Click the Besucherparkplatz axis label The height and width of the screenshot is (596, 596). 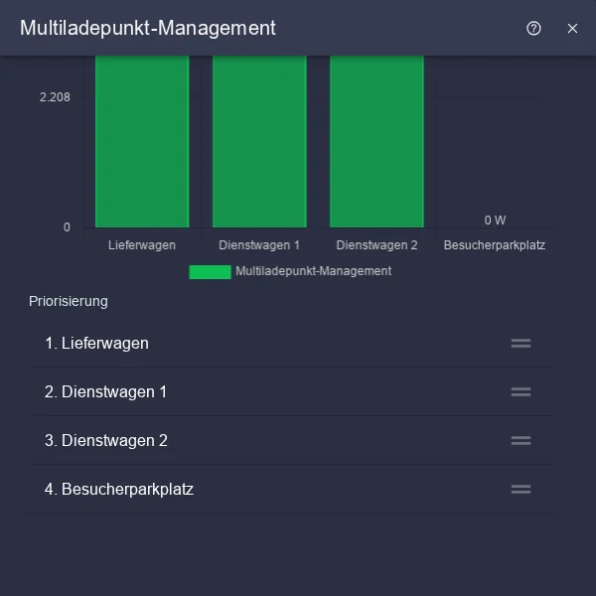coord(495,245)
